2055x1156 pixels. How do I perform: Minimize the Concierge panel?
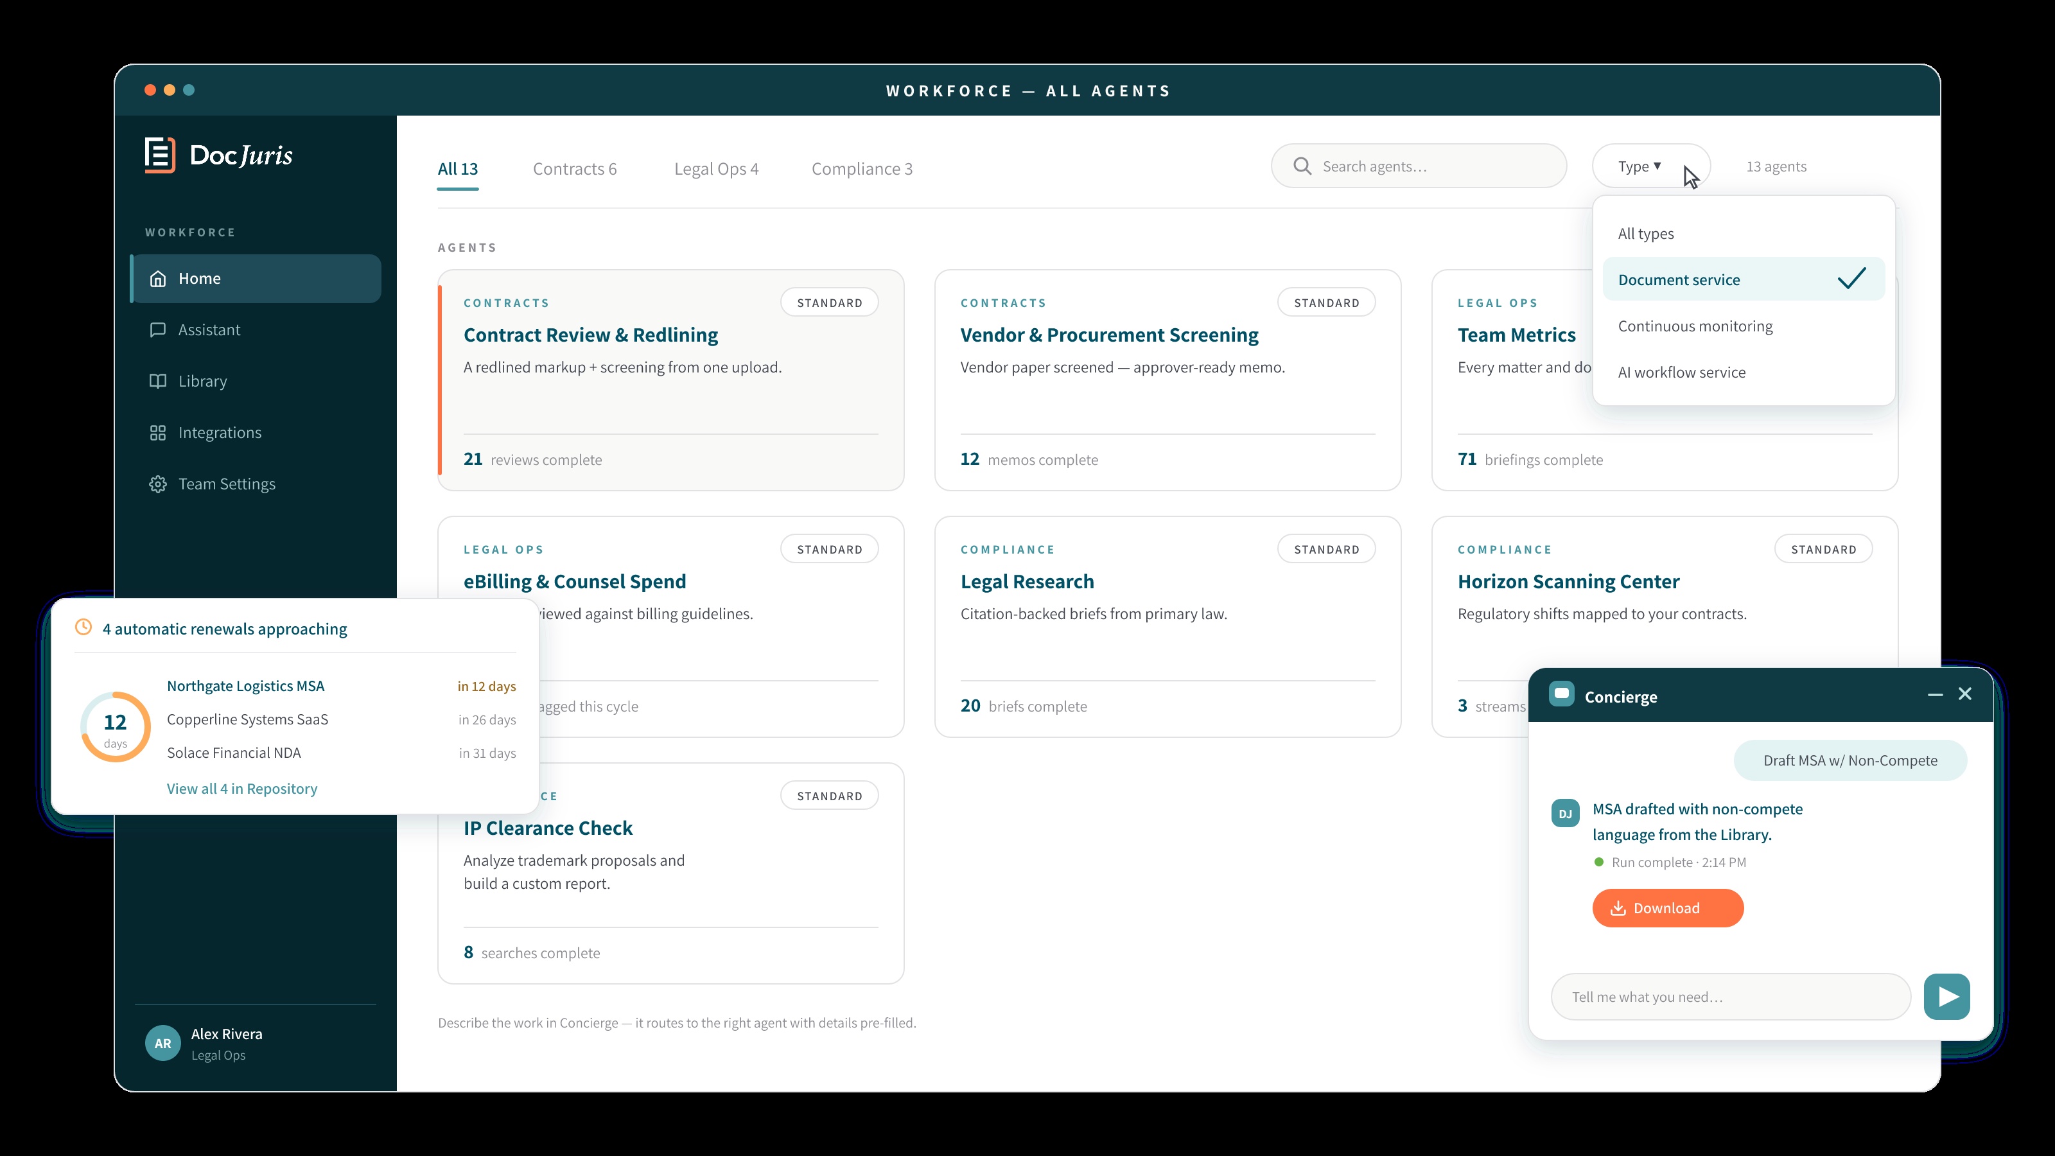pos(1934,695)
